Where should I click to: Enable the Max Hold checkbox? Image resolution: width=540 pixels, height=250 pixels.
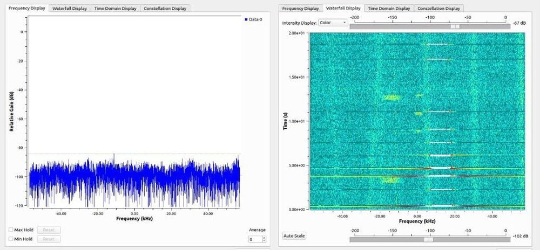[x=11, y=230]
